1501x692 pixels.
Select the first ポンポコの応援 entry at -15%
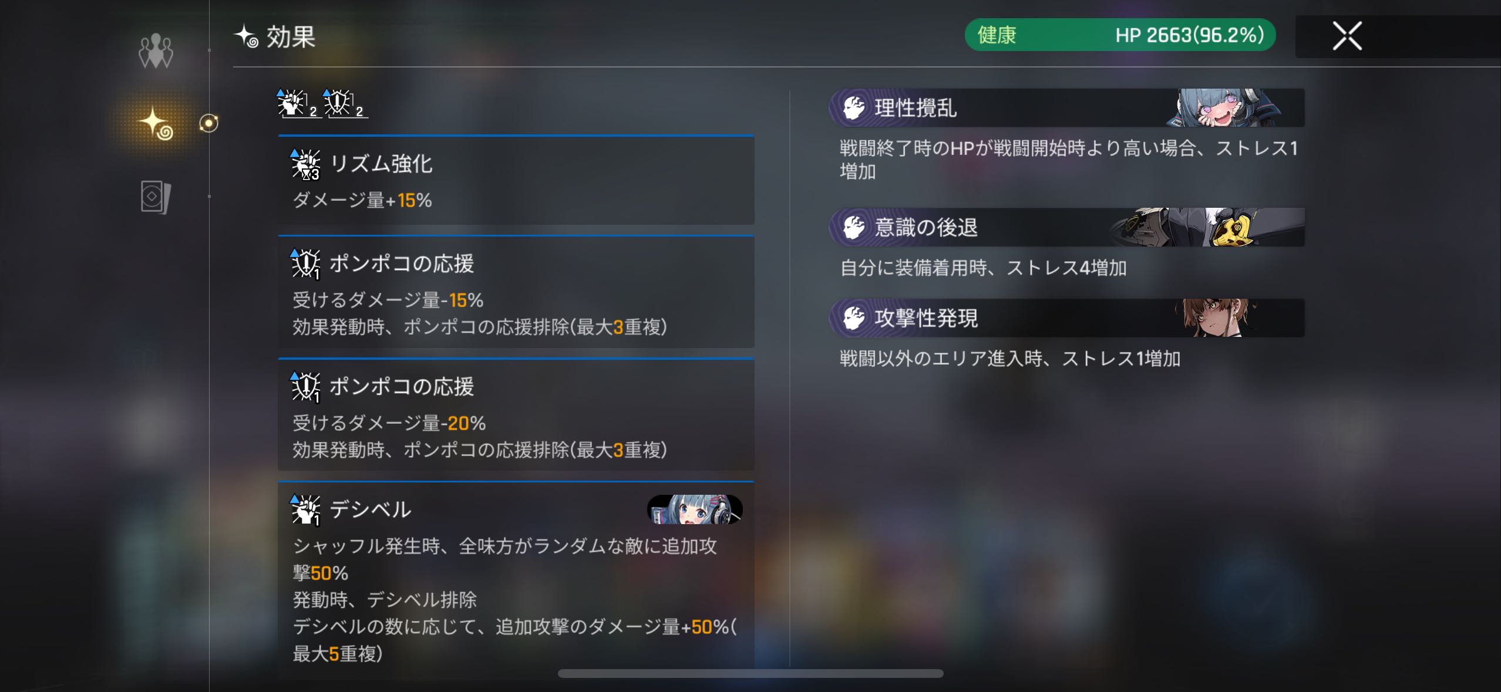(516, 292)
